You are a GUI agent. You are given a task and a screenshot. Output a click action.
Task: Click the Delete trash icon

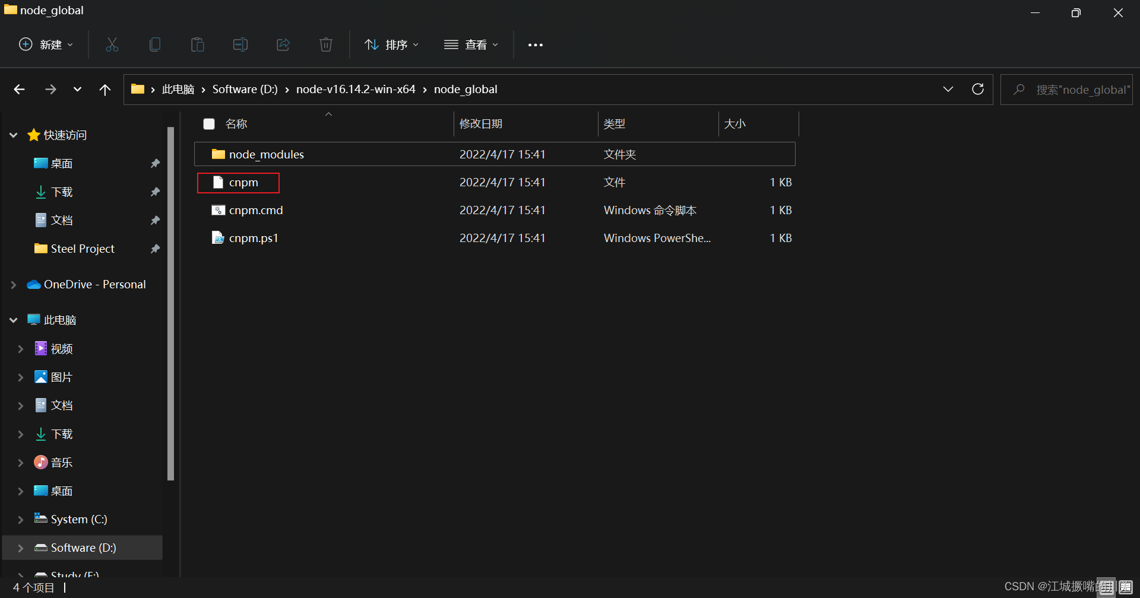[x=326, y=44]
